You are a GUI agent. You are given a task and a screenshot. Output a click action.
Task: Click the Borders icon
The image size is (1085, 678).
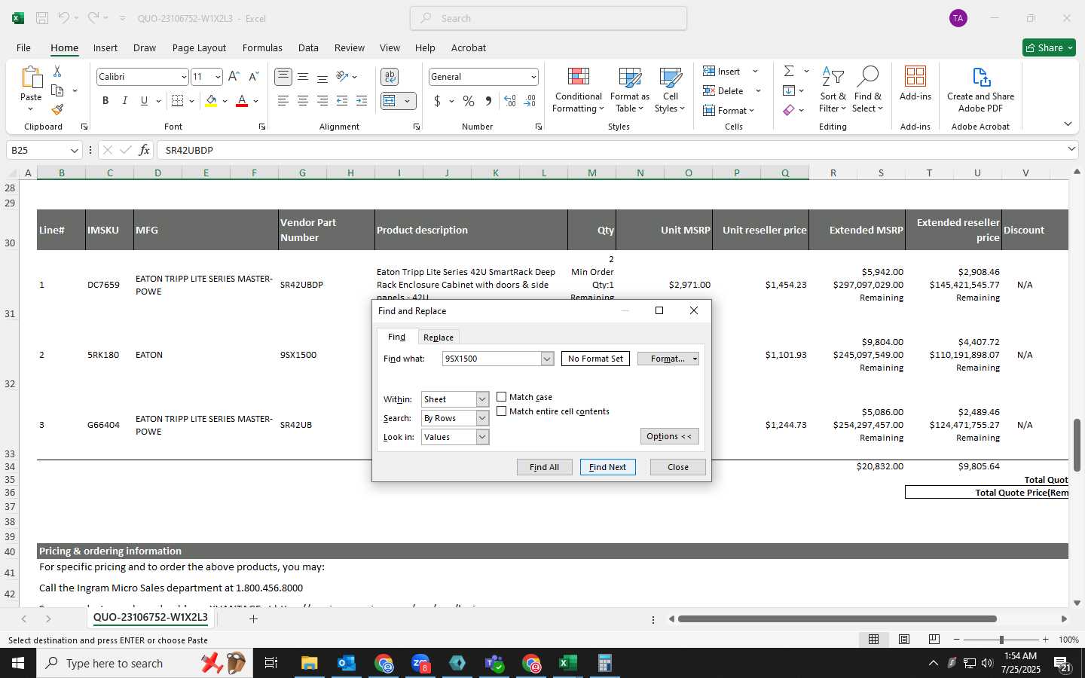[x=178, y=101]
